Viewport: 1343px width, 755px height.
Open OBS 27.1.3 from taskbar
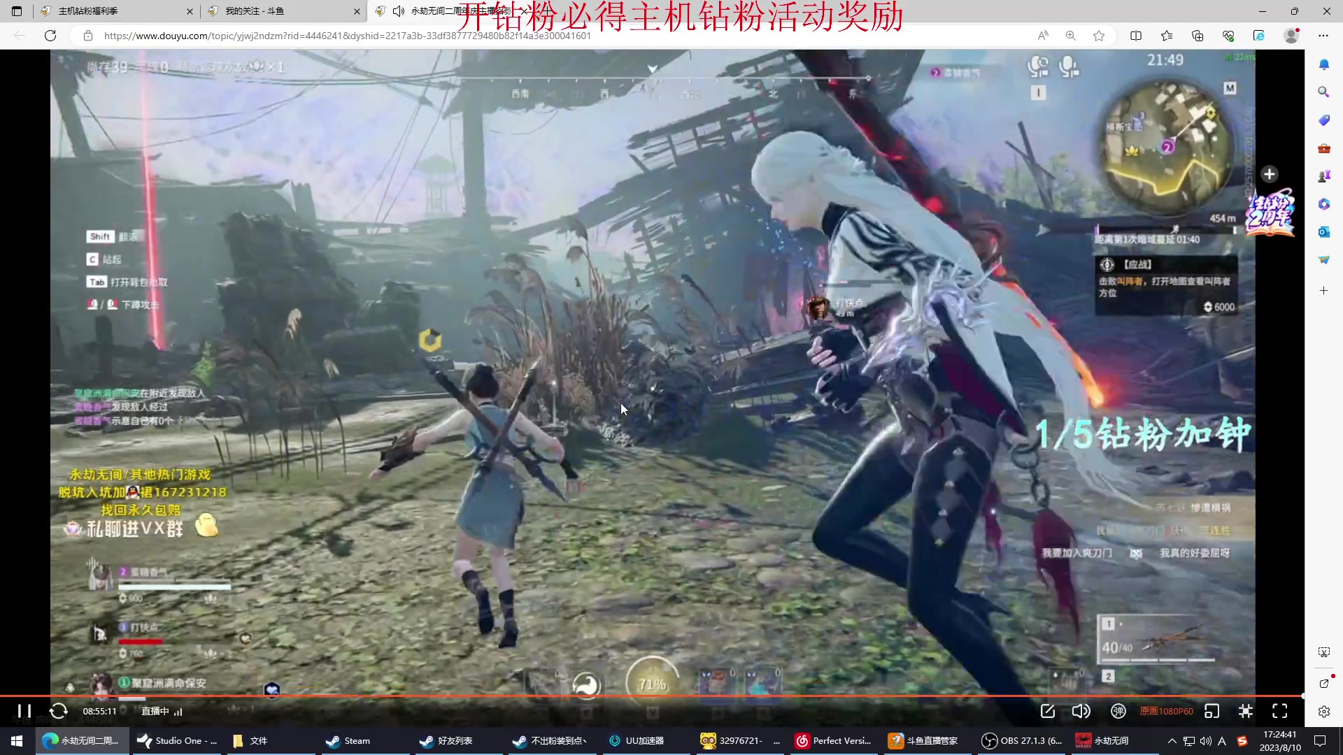pos(1023,740)
